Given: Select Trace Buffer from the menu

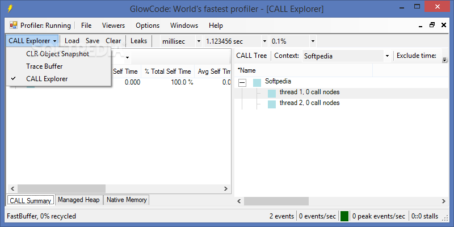Looking at the screenshot, I should (x=44, y=66).
